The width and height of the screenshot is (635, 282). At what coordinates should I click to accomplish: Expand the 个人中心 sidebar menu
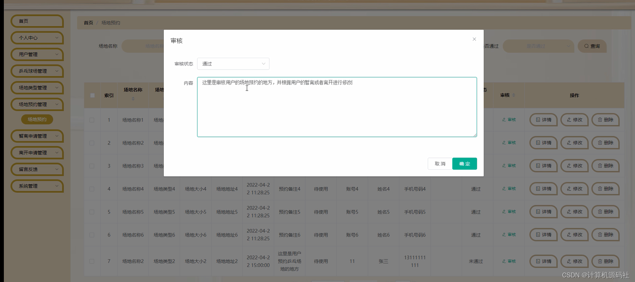[37, 38]
